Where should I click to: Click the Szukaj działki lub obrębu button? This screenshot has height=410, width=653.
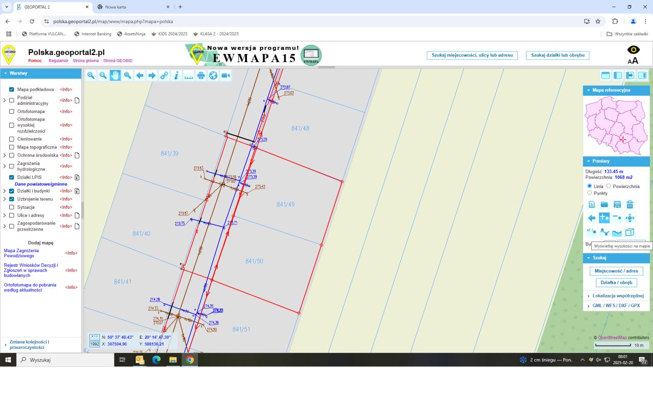coord(558,55)
